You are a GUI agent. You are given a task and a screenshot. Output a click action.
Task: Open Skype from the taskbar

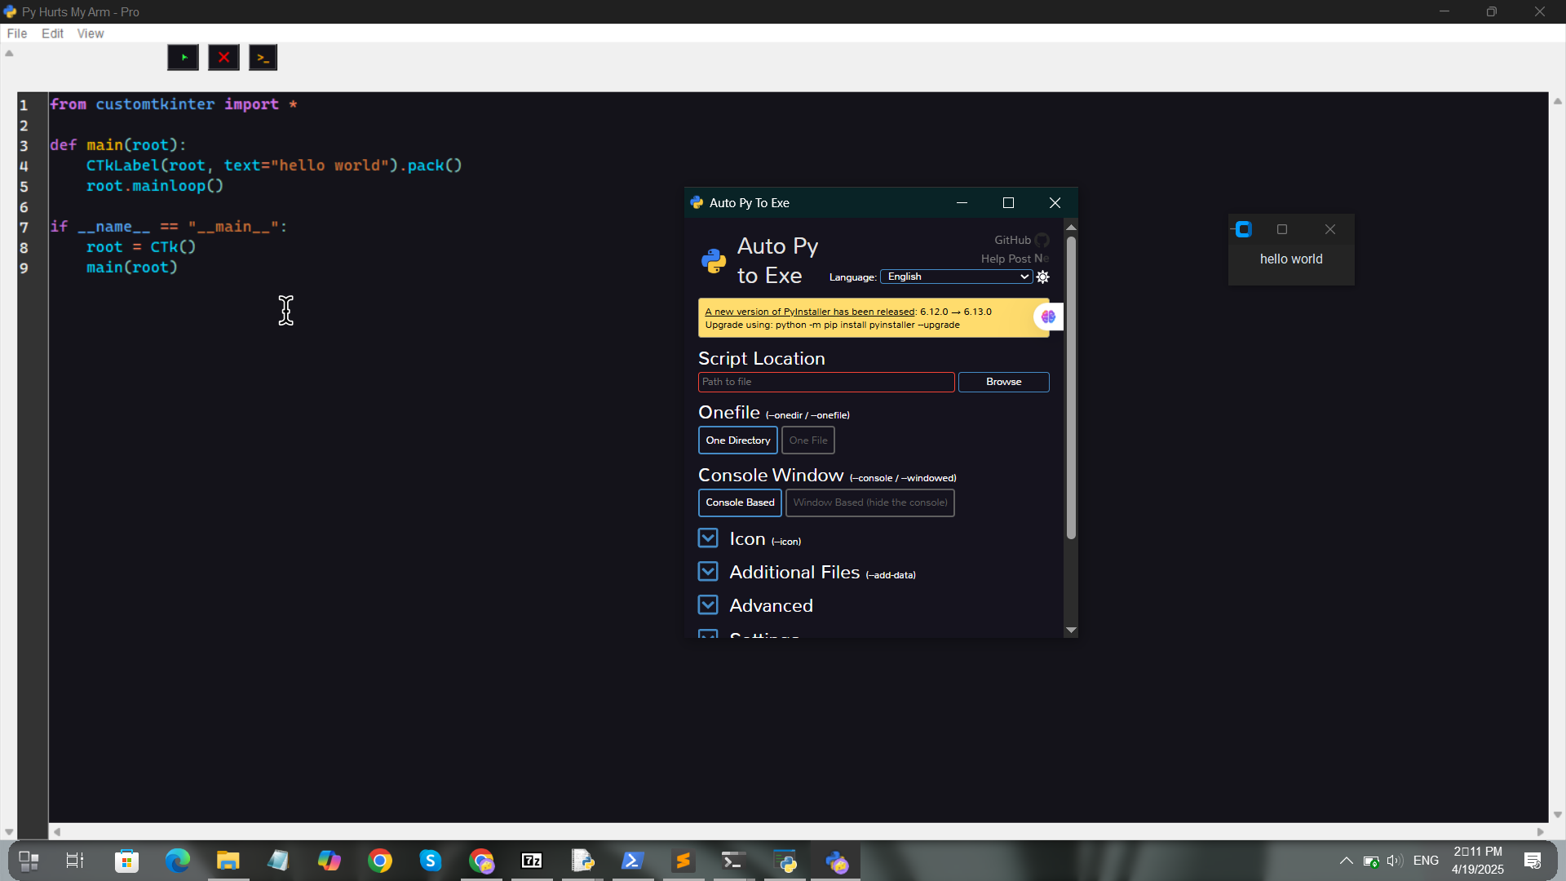pyautogui.click(x=430, y=861)
